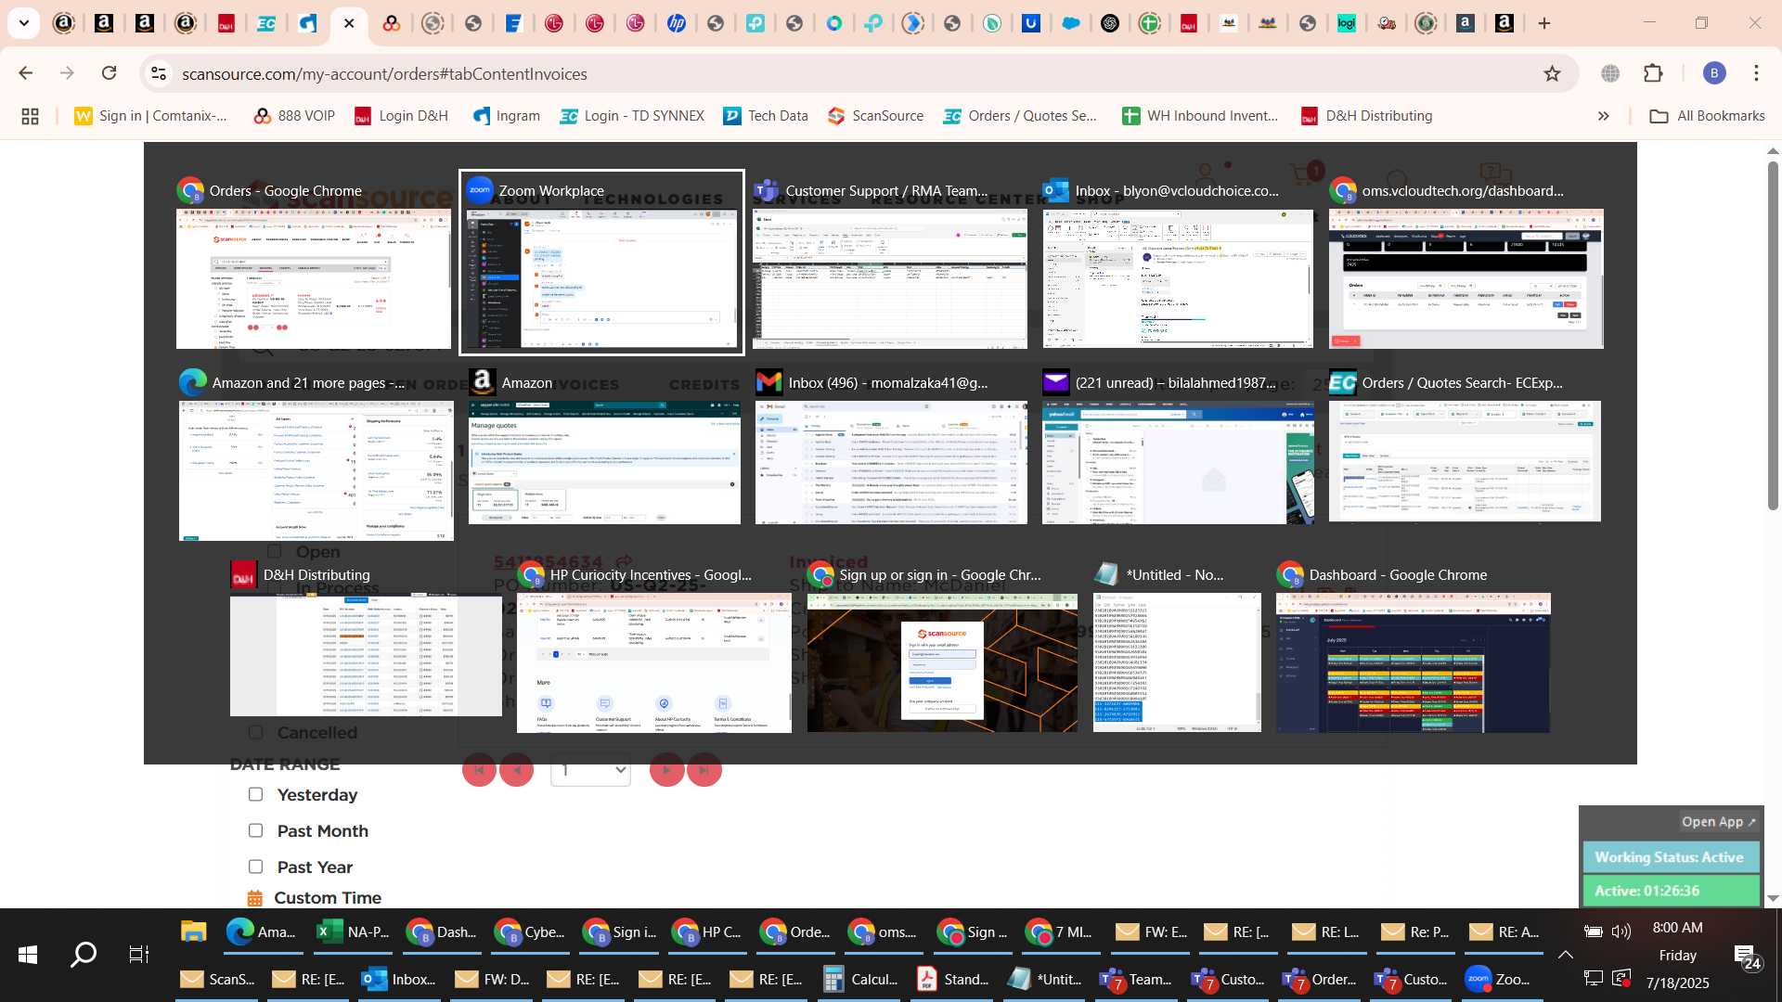The width and height of the screenshot is (1782, 1002).
Task: Open the Chrome profile B avatar
Action: (1714, 73)
